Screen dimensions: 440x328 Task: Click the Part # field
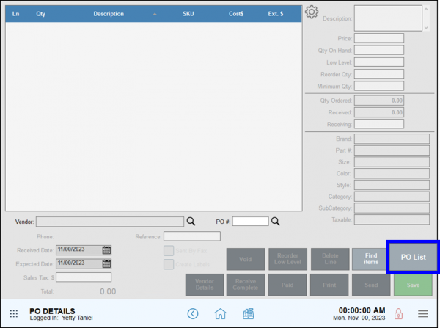click(x=392, y=150)
